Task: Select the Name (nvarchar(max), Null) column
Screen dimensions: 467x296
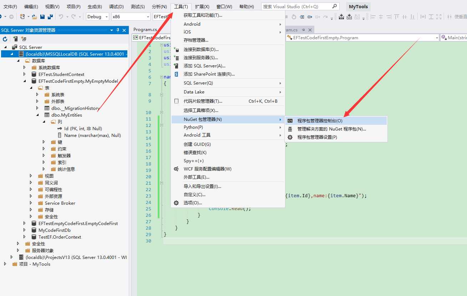Action: [x=92, y=135]
